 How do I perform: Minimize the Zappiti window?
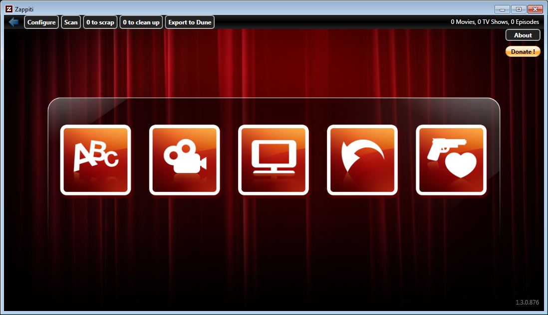(502, 9)
